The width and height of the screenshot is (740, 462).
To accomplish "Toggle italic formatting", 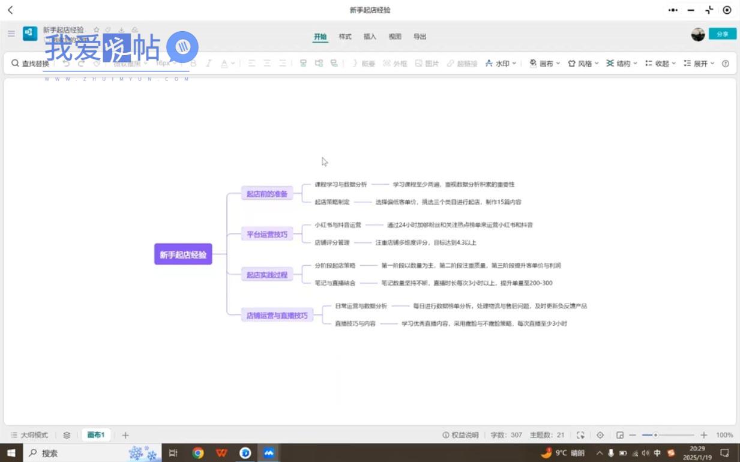I will coord(209,64).
